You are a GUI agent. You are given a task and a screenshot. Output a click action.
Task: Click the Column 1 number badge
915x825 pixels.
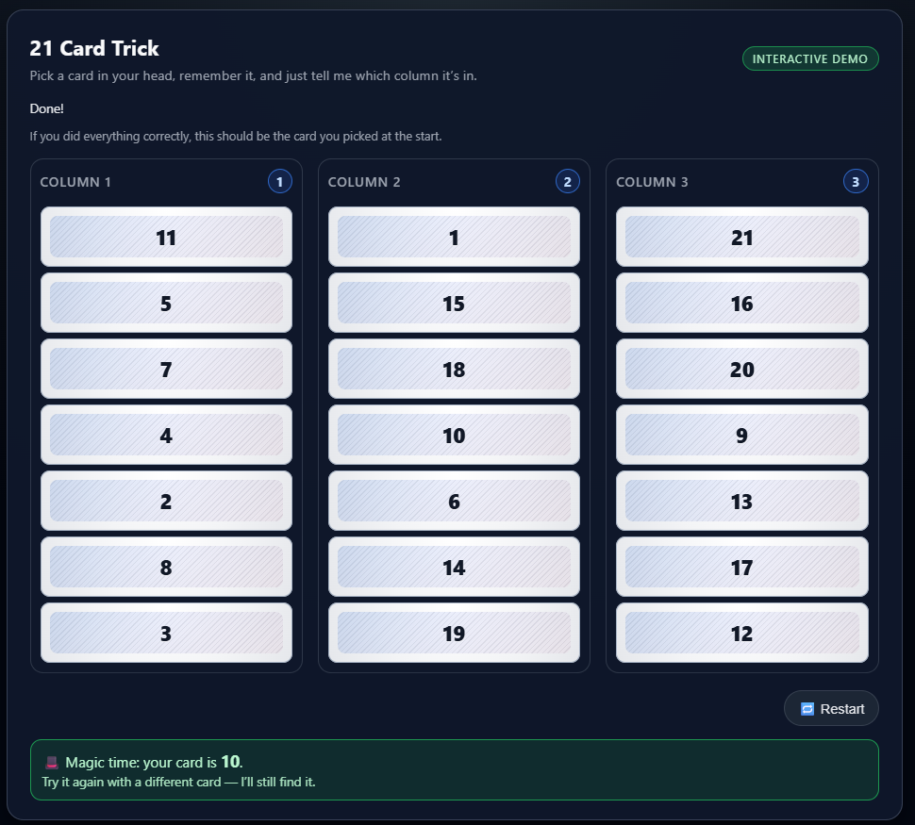pyautogui.click(x=279, y=182)
